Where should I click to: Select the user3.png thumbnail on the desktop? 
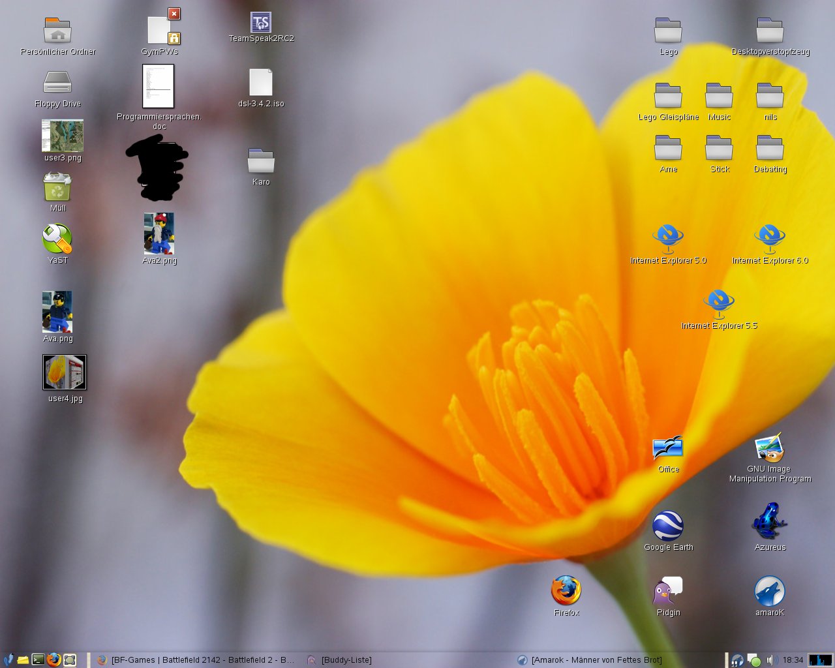click(63, 136)
